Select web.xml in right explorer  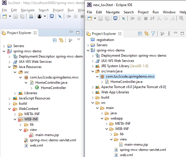(126, 155)
